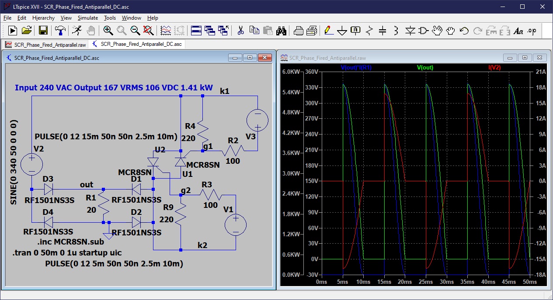Viewport: 553px width, 300px height.
Task: Open the Hierarchy menu
Action: pyautogui.click(x=43, y=18)
